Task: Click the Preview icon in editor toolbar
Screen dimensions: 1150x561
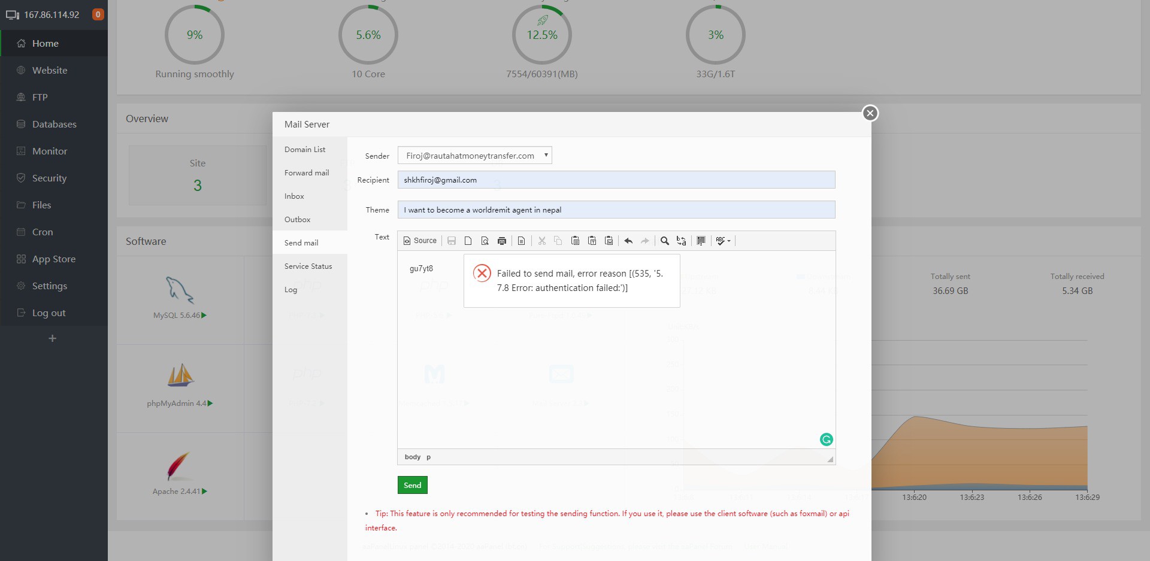Action: click(485, 241)
